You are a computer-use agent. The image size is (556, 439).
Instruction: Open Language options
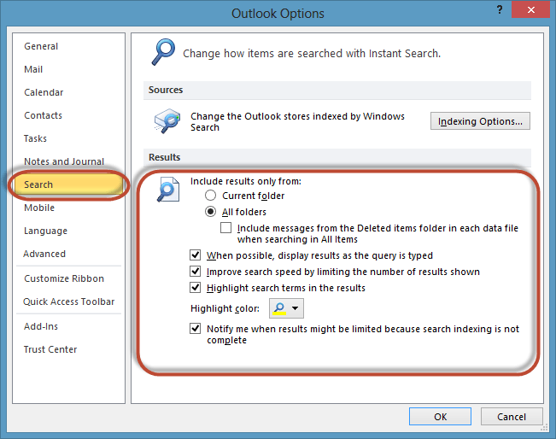(45, 231)
